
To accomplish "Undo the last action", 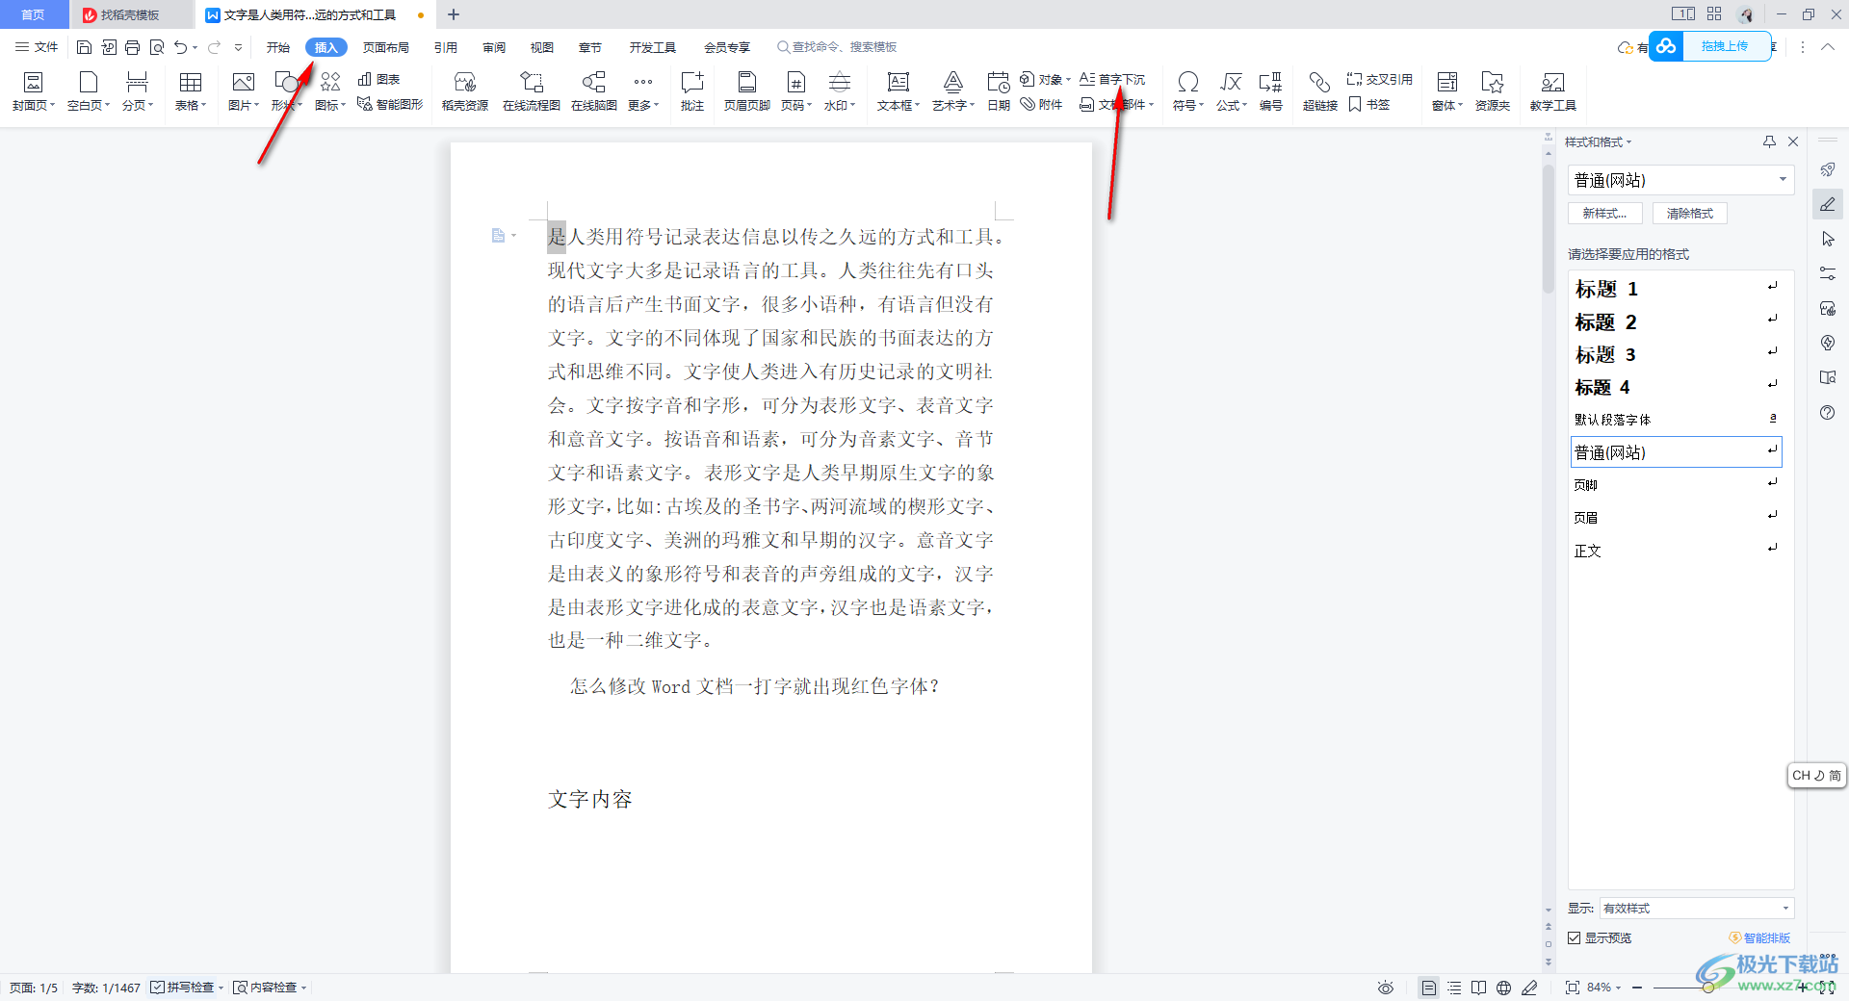I will click(x=180, y=47).
